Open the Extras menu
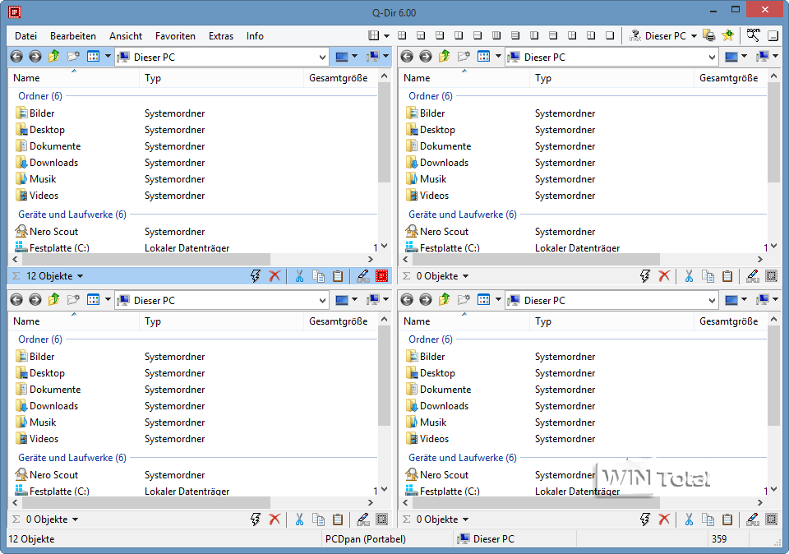The height and width of the screenshot is (554, 789). (x=221, y=36)
